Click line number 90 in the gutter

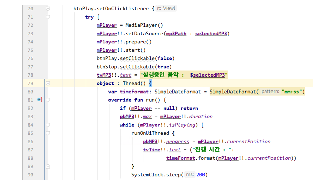30,175
